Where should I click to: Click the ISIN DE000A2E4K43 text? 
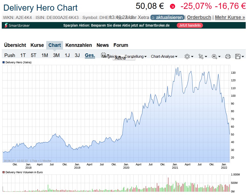[57, 17]
